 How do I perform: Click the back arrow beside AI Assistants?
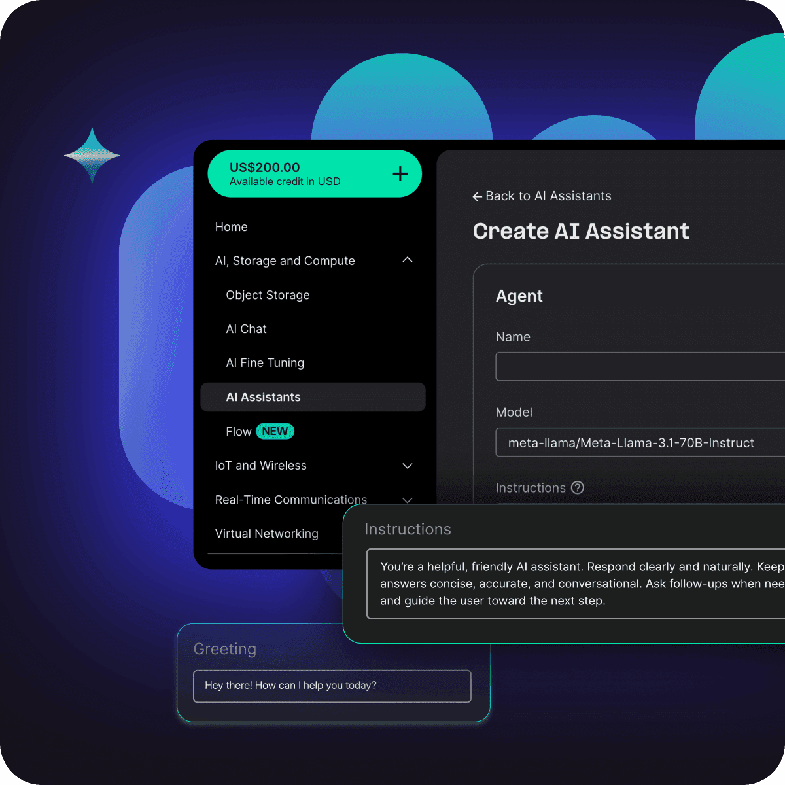click(x=477, y=196)
